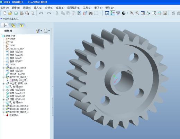The height and width of the screenshot is (139, 180).
Task: Collapse the COPIED_GROUP_1 tree node
Action: tap(3, 77)
